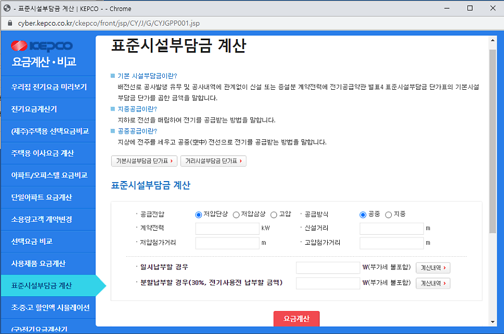Viewport: 504px width, 334px height.
Task: Go to 주택용 이사요금 계산
Action: [47, 153]
